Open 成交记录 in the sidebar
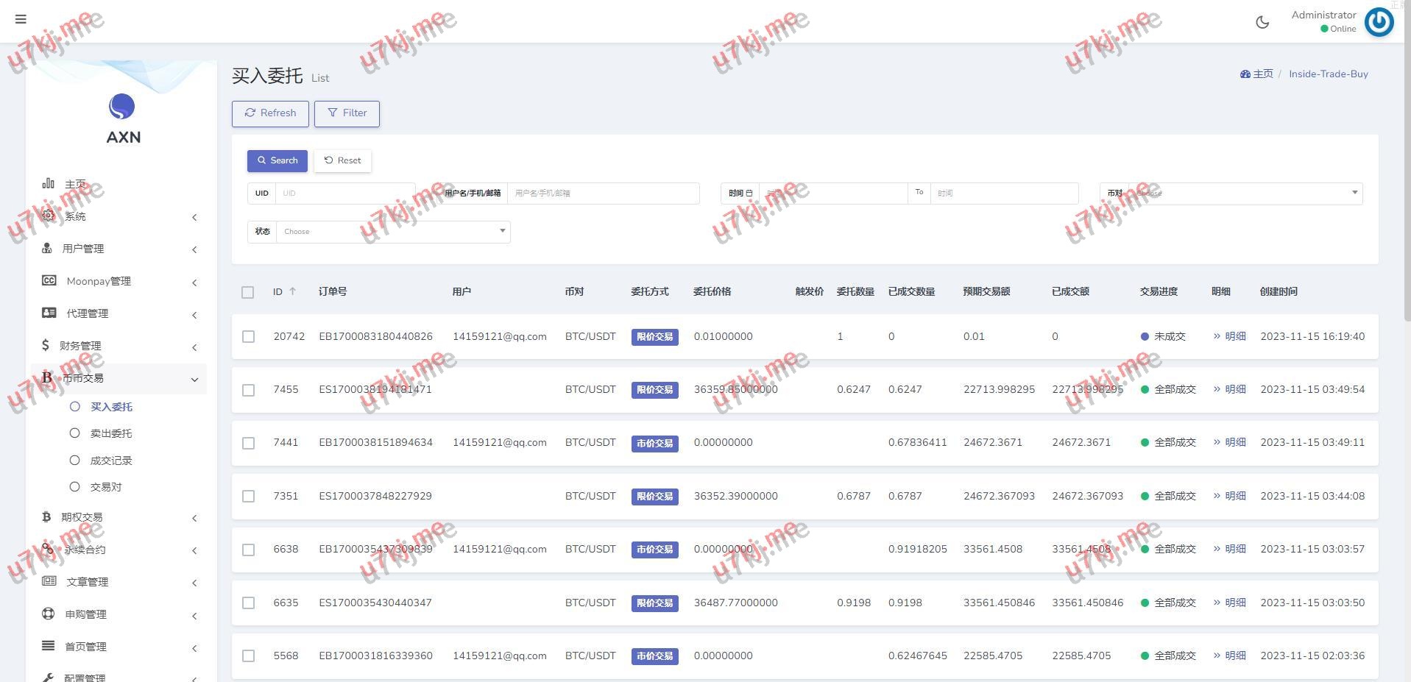 (110, 461)
